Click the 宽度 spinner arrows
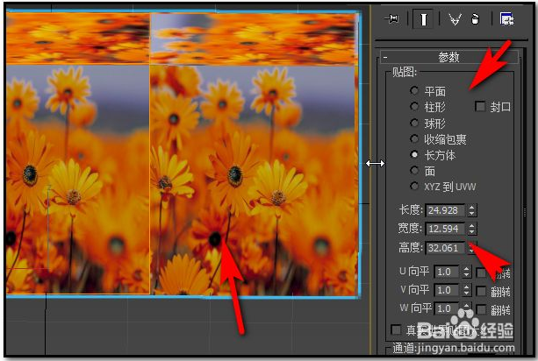 pyautogui.click(x=472, y=229)
